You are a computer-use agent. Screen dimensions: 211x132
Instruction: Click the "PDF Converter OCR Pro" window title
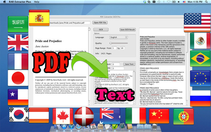click(110, 17)
